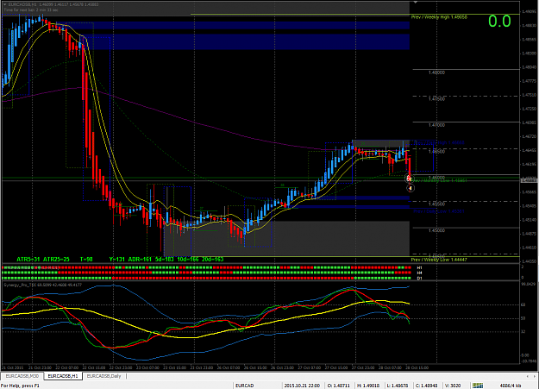Select the EURCADSB,H1 chart tab

pos(63,376)
